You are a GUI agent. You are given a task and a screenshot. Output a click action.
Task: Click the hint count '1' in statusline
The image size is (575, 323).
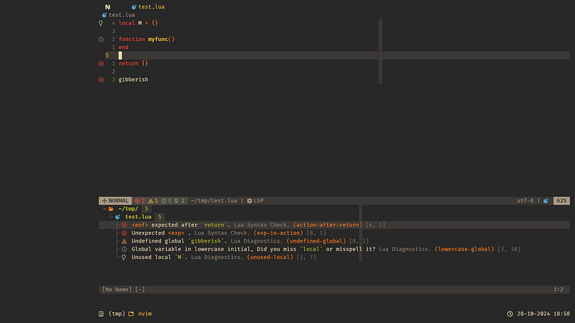[179, 201]
